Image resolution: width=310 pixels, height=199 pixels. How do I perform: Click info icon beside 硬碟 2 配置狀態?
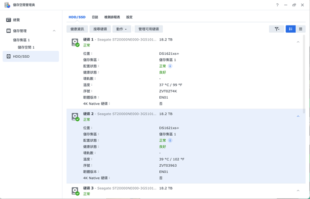tap(170, 140)
